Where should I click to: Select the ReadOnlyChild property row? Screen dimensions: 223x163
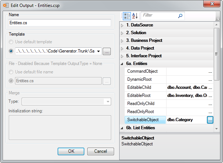(169, 104)
